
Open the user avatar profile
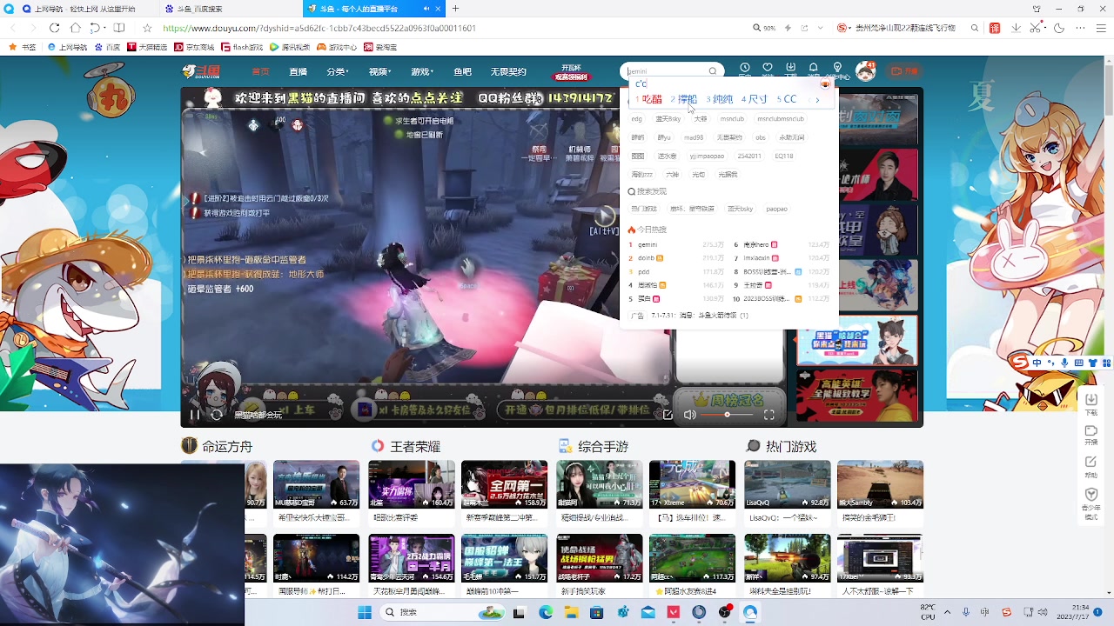[x=865, y=70]
